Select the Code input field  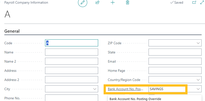71,43
